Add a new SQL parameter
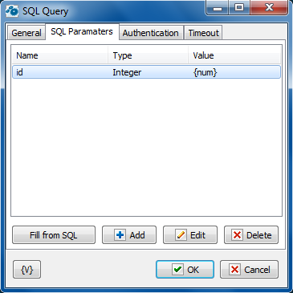 pos(129,235)
